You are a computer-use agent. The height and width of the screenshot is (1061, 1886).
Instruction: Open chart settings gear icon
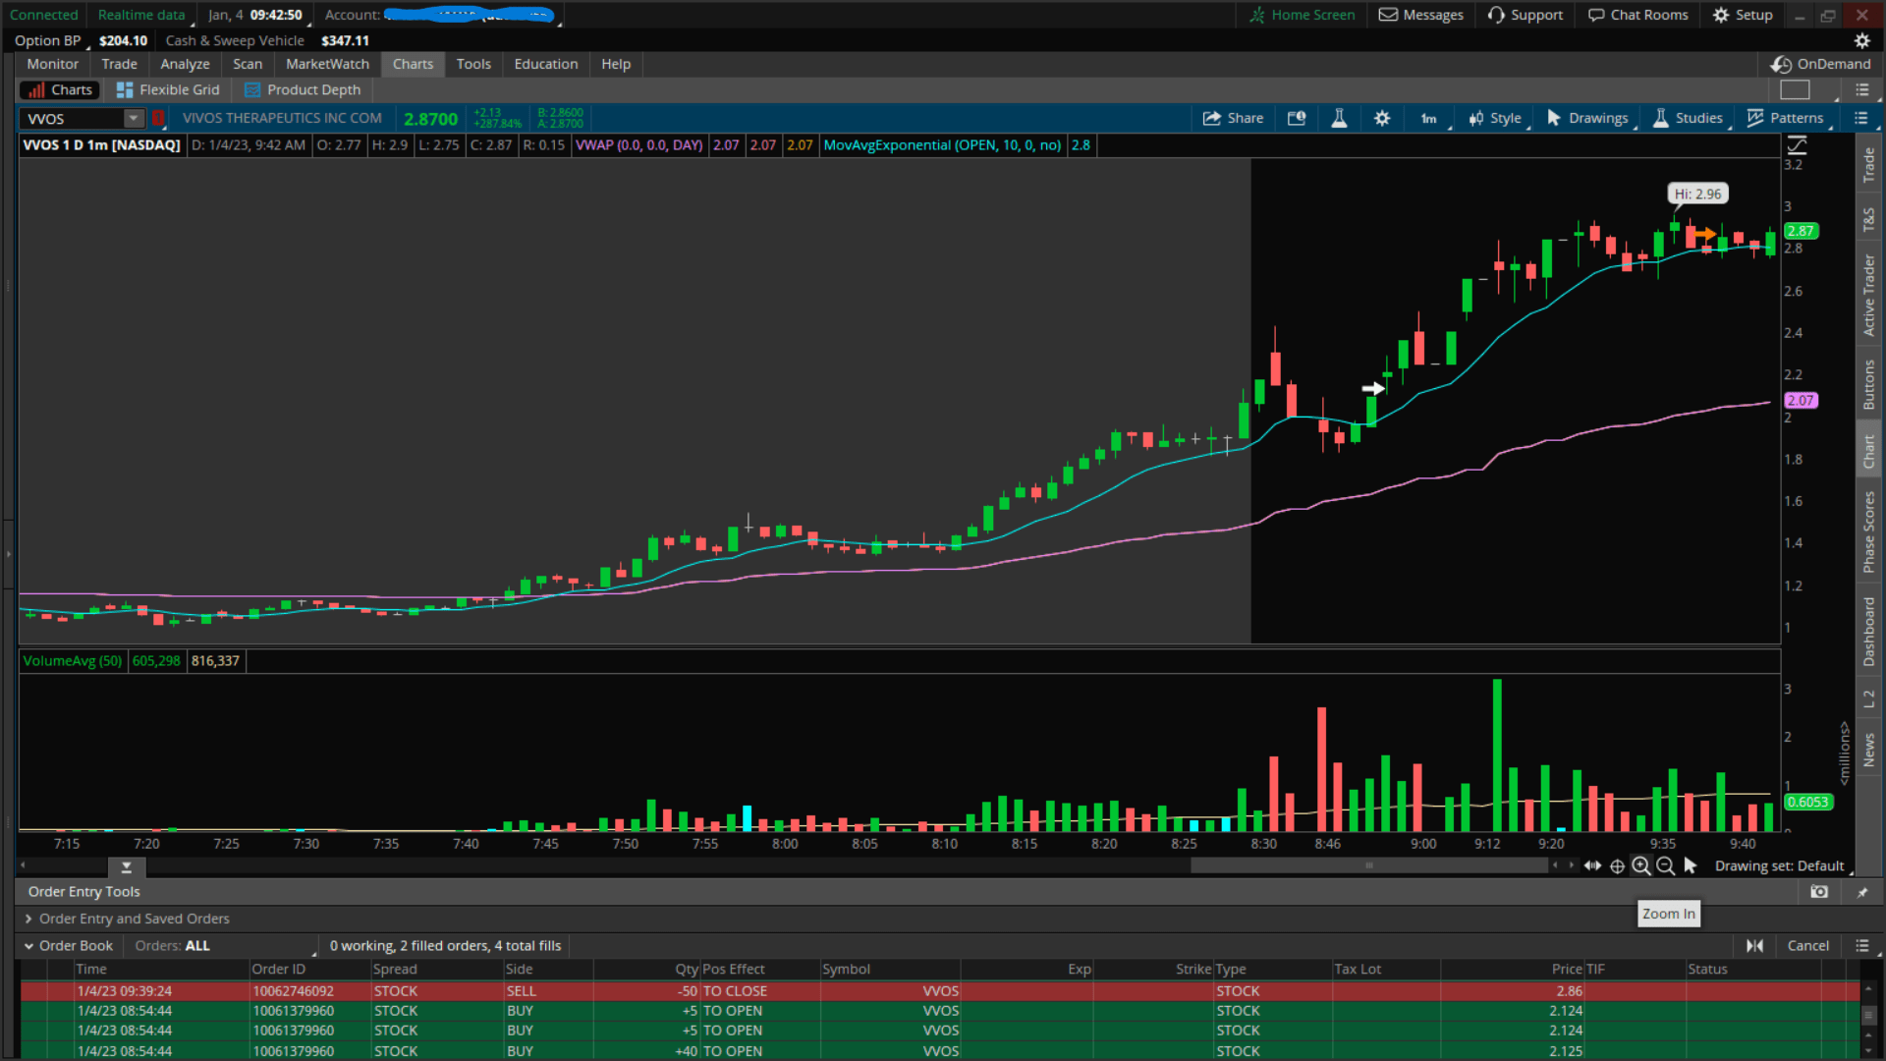[x=1382, y=118]
